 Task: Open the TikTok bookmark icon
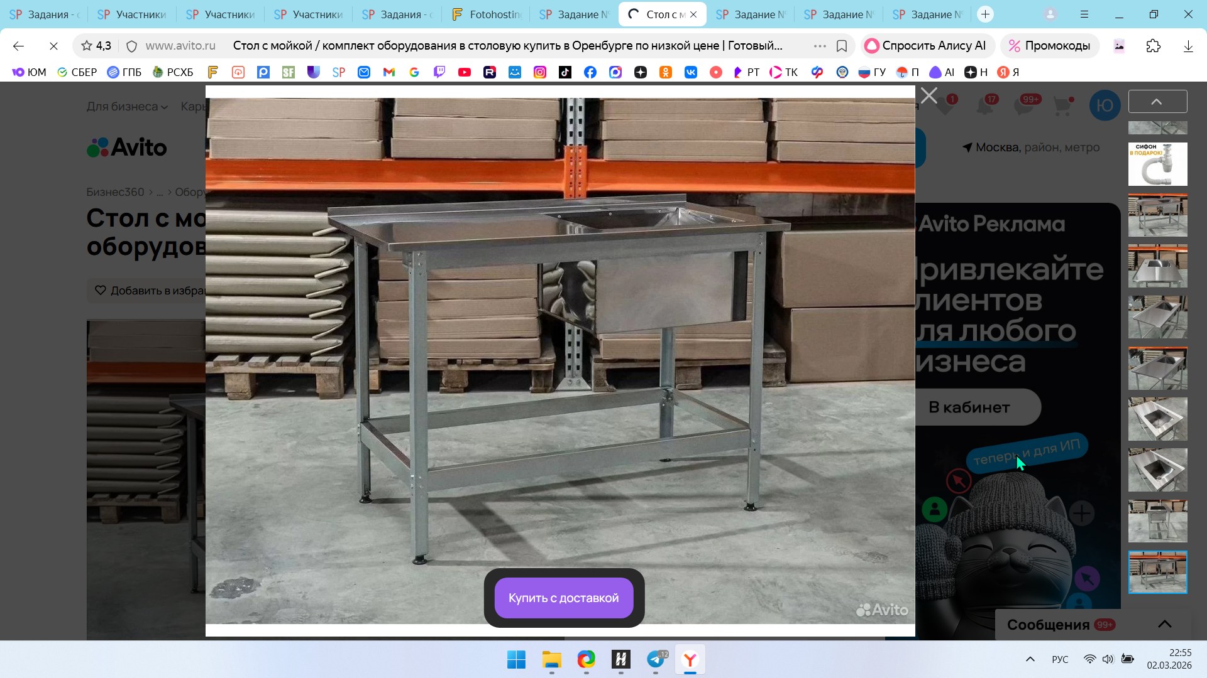[x=565, y=72]
